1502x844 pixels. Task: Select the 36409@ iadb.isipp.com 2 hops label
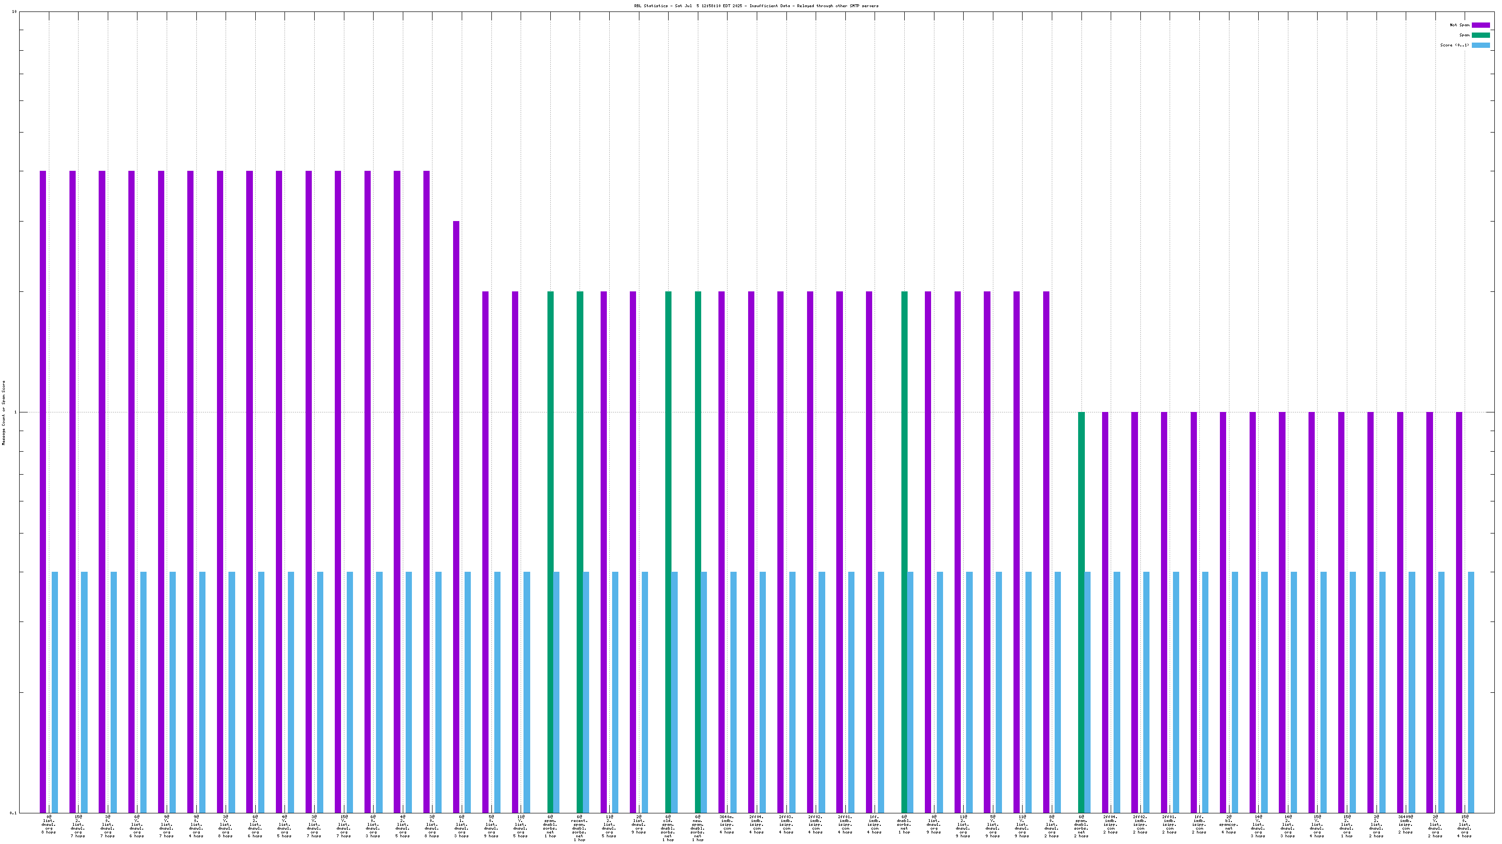pos(1405,824)
